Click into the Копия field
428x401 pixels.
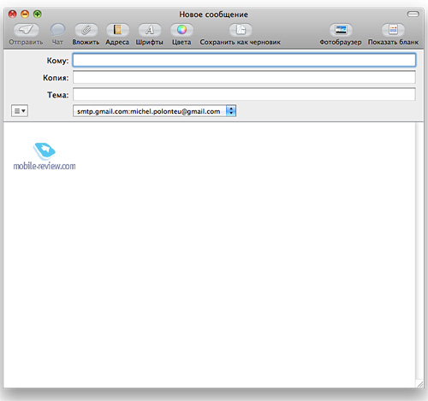[244, 77]
